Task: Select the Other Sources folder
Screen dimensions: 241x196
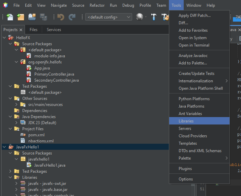Action: pyautogui.click(x=35, y=98)
